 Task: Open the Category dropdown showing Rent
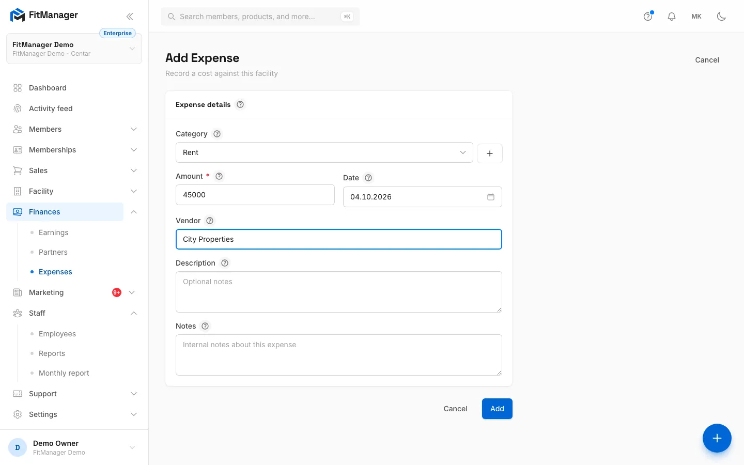pos(324,152)
